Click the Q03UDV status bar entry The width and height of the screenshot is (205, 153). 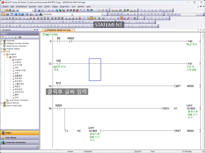pyautogui.click(x=138, y=151)
